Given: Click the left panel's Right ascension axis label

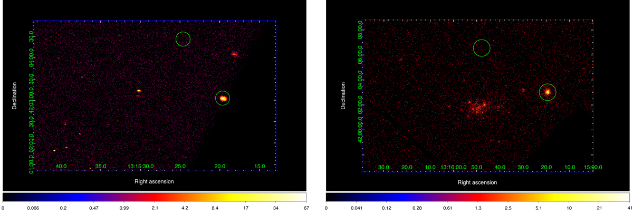Looking at the screenshot, I should [x=154, y=181].
